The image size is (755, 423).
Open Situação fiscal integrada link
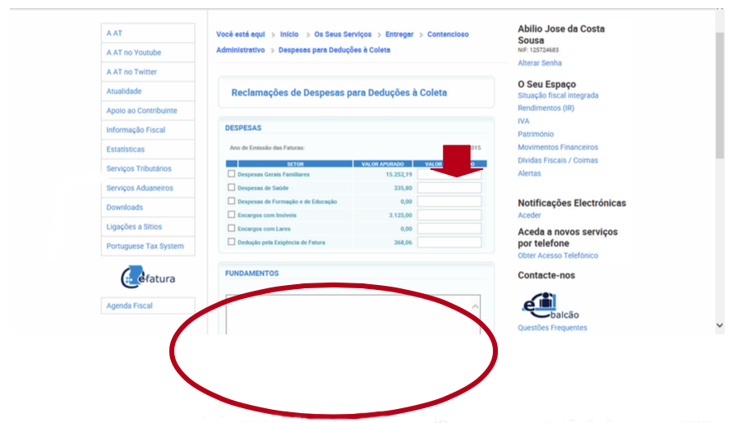pos(558,95)
